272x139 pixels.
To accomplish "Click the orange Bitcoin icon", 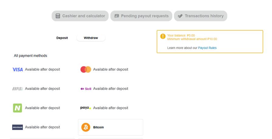I will click(86, 127).
